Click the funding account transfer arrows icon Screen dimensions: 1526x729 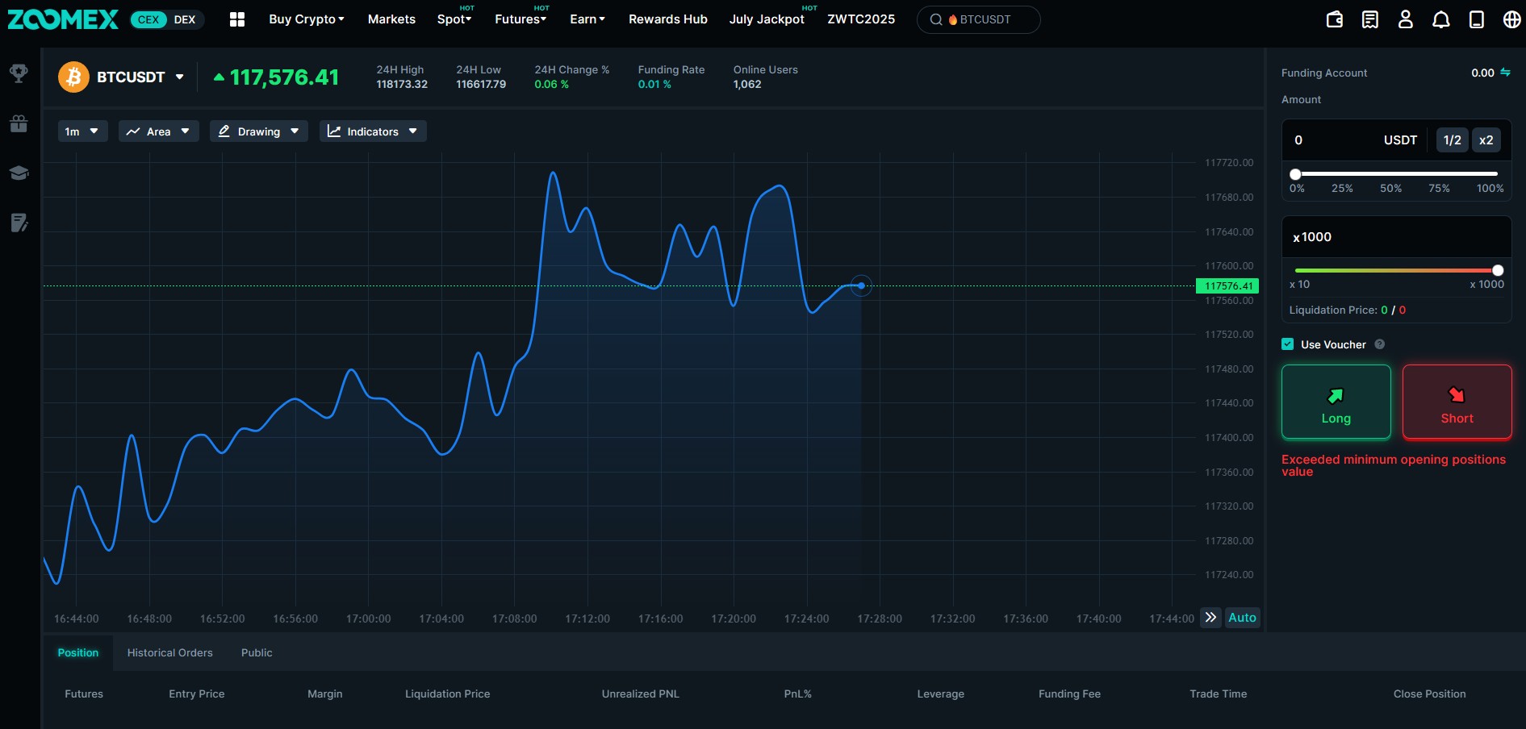coord(1506,73)
